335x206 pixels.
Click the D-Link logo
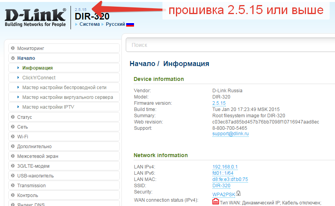[35, 18]
